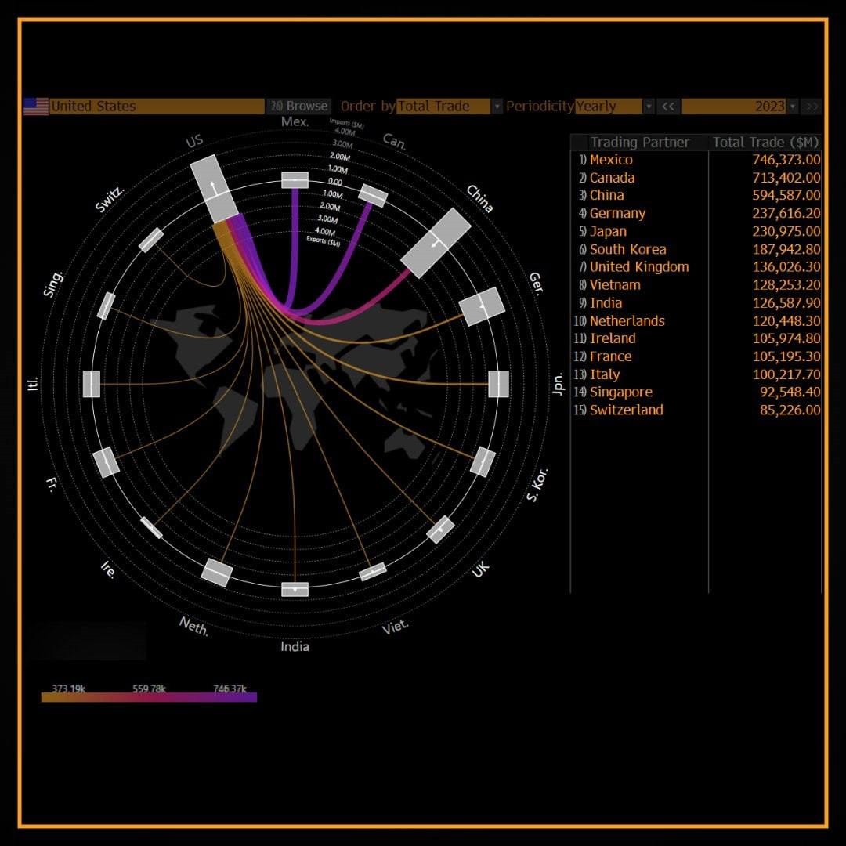The image size is (846, 846).
Task: Click the Total Trade ($M) column header
Action: click(x=765, y=143)
